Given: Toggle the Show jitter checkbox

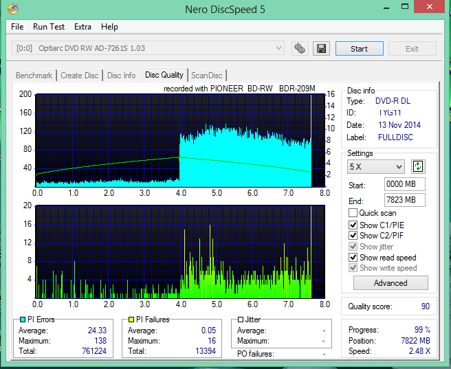Looking at the screenshot, I should [x=353, y=247].
